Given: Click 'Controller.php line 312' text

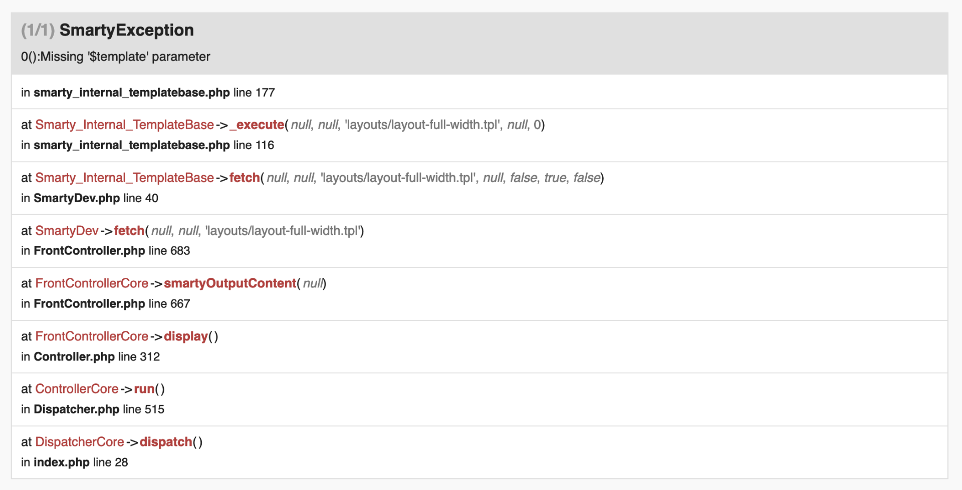Looking at the screenshot, I should pos(97,357).
